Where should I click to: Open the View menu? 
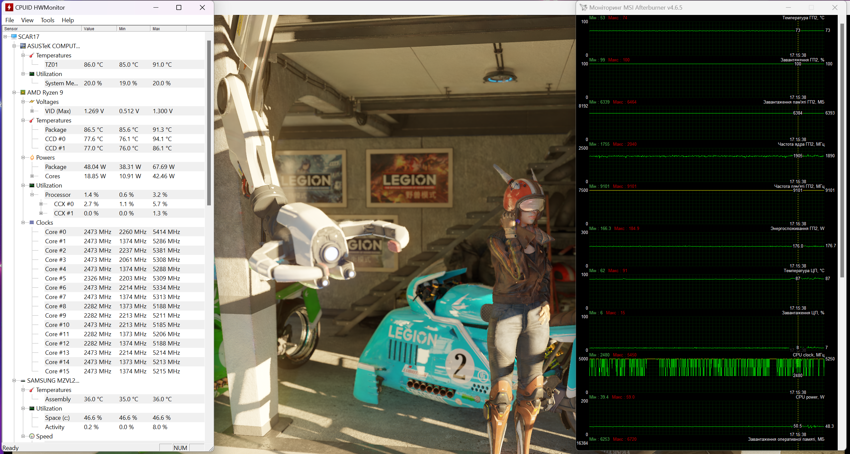point(27,20)
